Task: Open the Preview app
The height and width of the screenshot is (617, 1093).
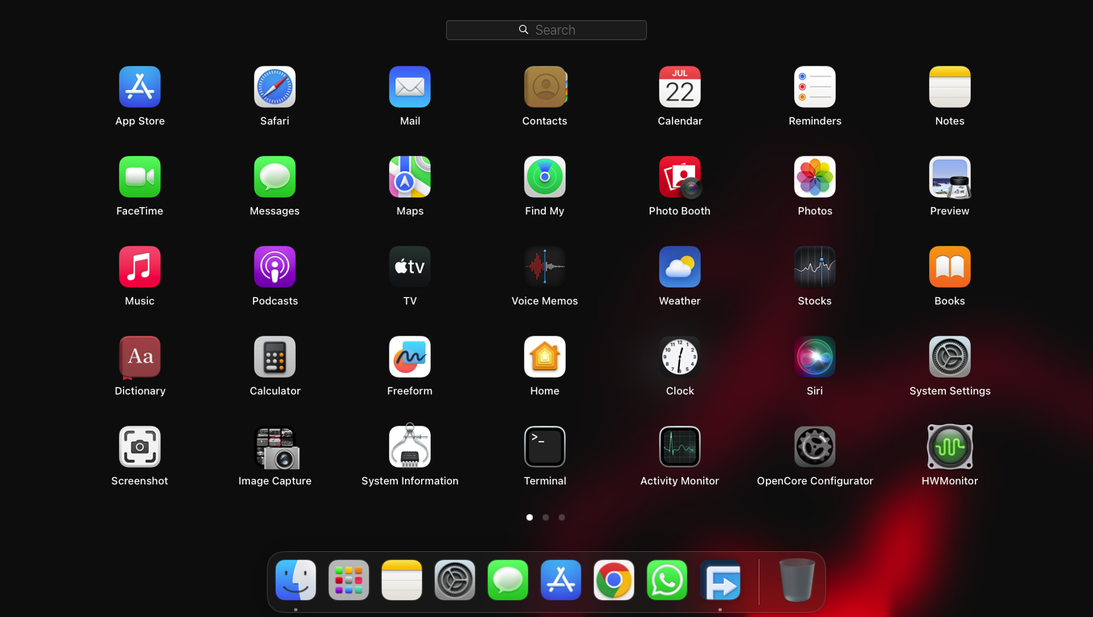Action: point(950,177)
